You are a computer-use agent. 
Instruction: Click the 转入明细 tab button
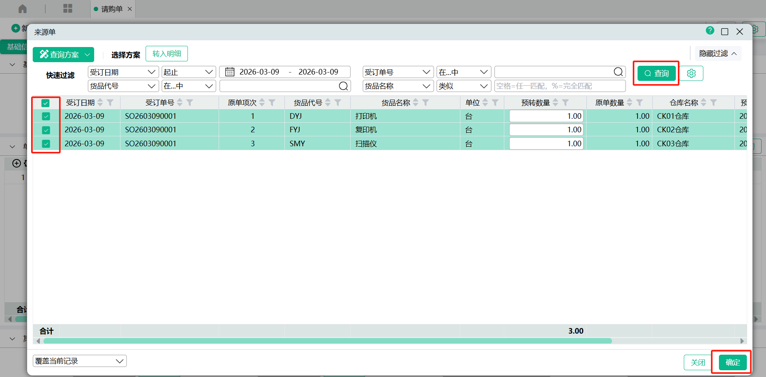[x=167, y=54]
